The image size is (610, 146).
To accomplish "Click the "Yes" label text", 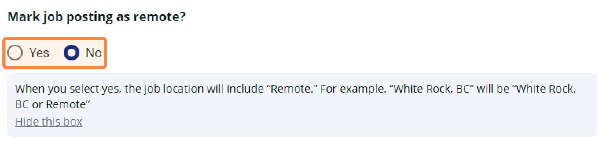I will point(39,53).
